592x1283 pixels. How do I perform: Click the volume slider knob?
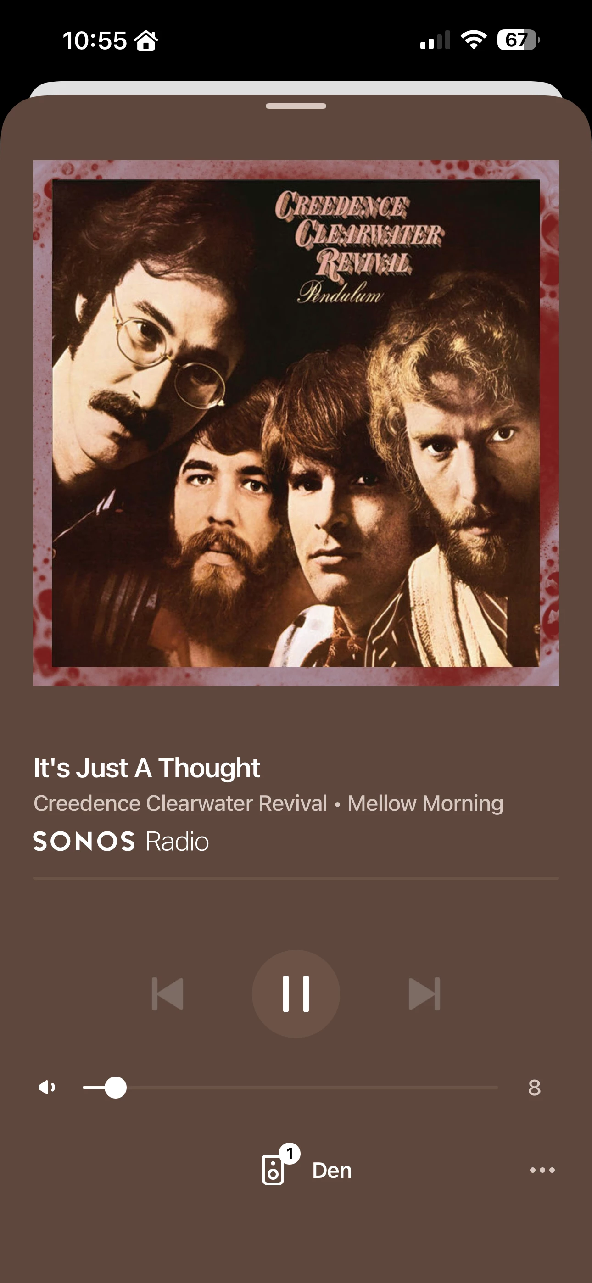click(116, 1087)
